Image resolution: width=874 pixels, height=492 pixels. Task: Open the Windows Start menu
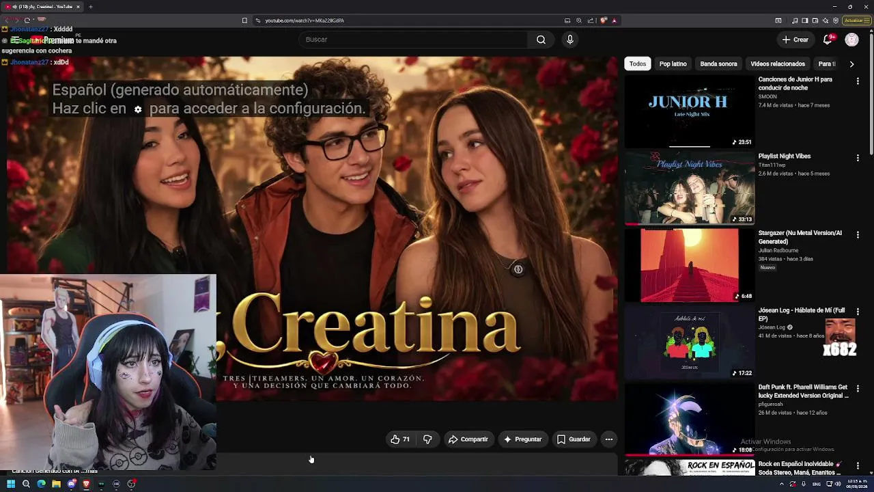tap(11, 484)
